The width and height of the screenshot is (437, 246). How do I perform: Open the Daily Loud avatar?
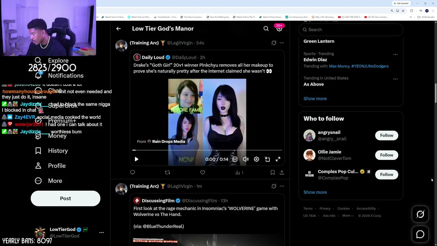tap(137, 57)
